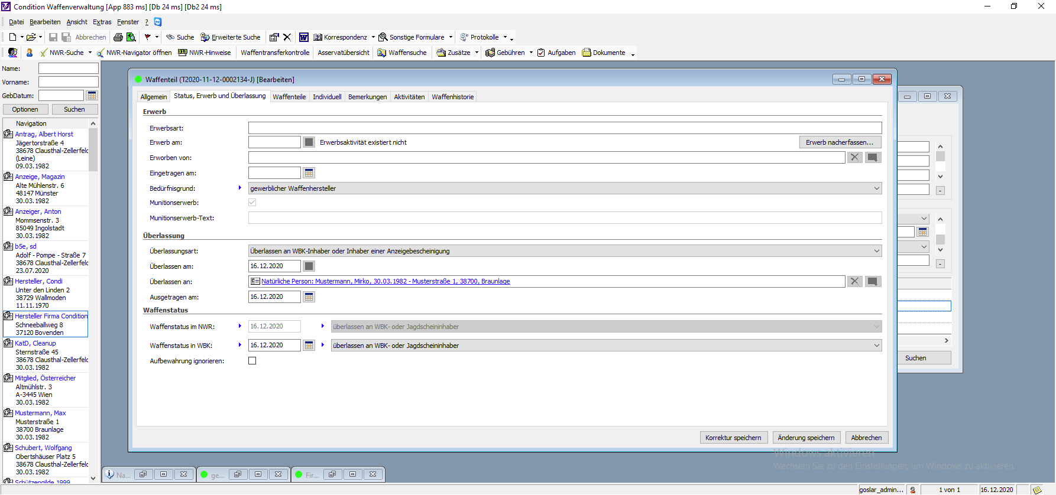This screenshot has height=495, width=1056.
Task: Clear the Überlassen an person entry
Action: pos(854,282)
